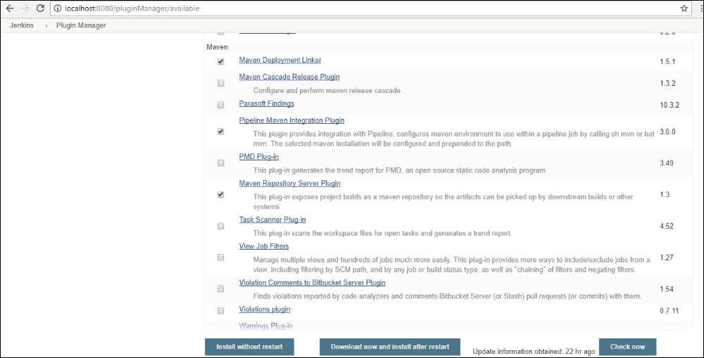Click 'Update information obtained: 22 hr ago' text
The width and height of the screenshot is (704, 358).
pyautogui.click(x=534, y=351)
